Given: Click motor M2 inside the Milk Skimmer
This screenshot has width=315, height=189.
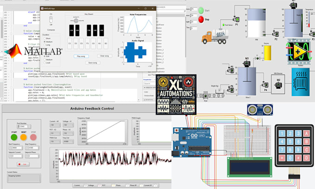Looking at the screenshot, I should (278, 85).
